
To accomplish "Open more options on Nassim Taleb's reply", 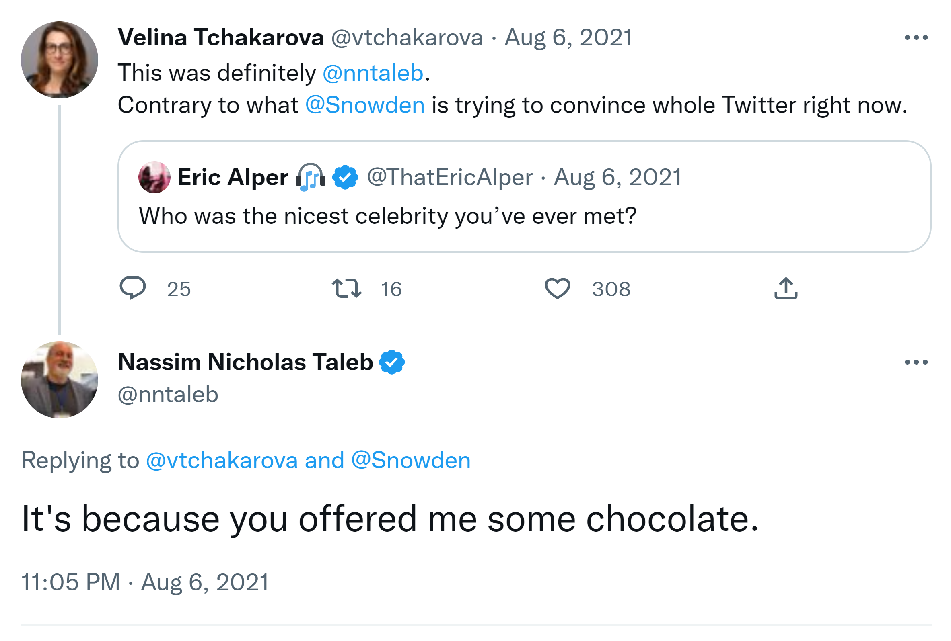I will 916,362.
